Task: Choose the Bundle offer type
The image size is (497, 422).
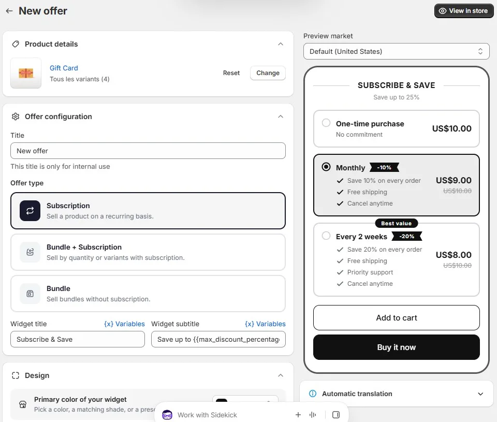Action: coord(148,294)
